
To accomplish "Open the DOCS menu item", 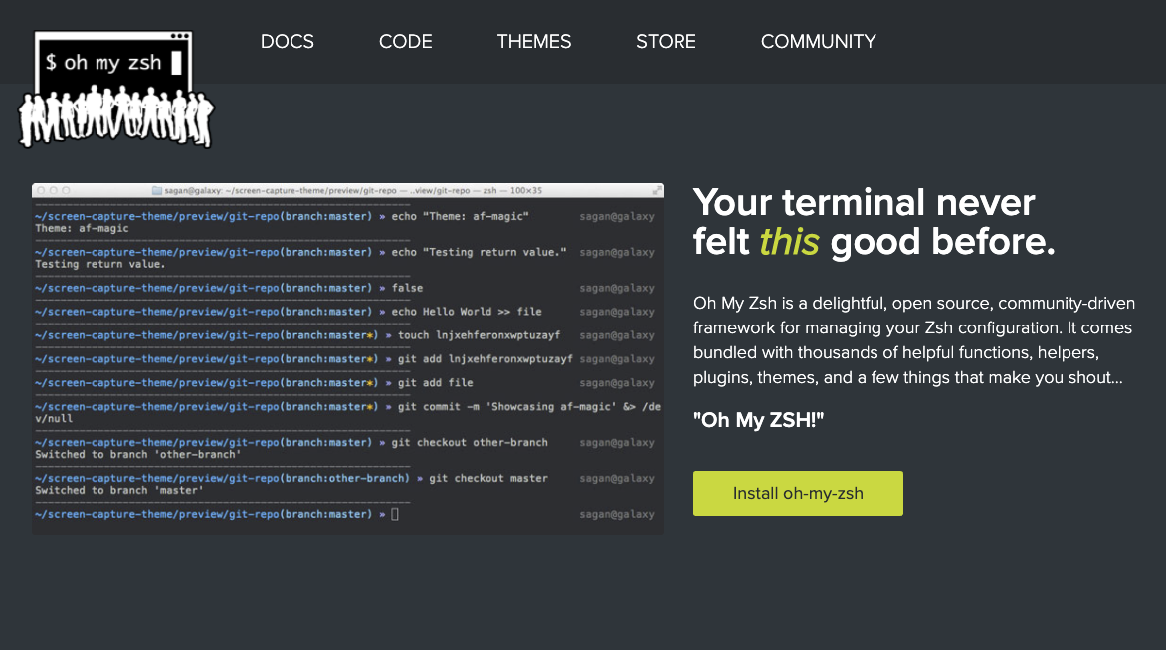I will [288, 42].
